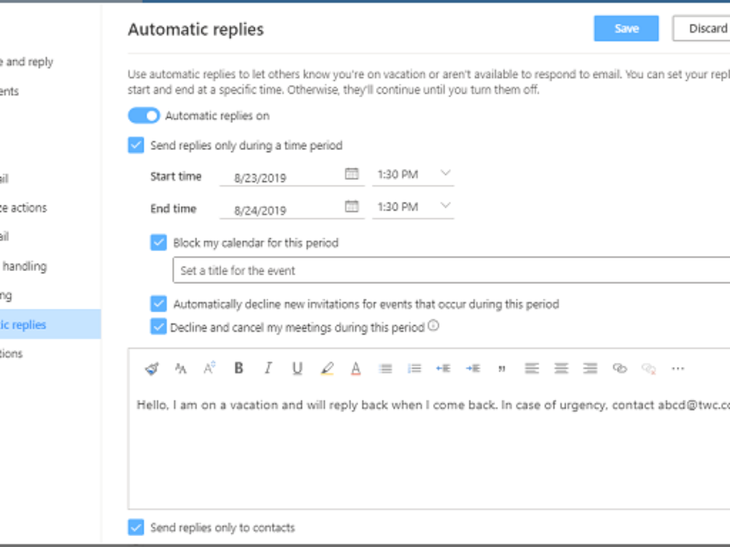Apply red font color
Screen dimensions: 730x547
pyautogui.click(x=356, y=368)
